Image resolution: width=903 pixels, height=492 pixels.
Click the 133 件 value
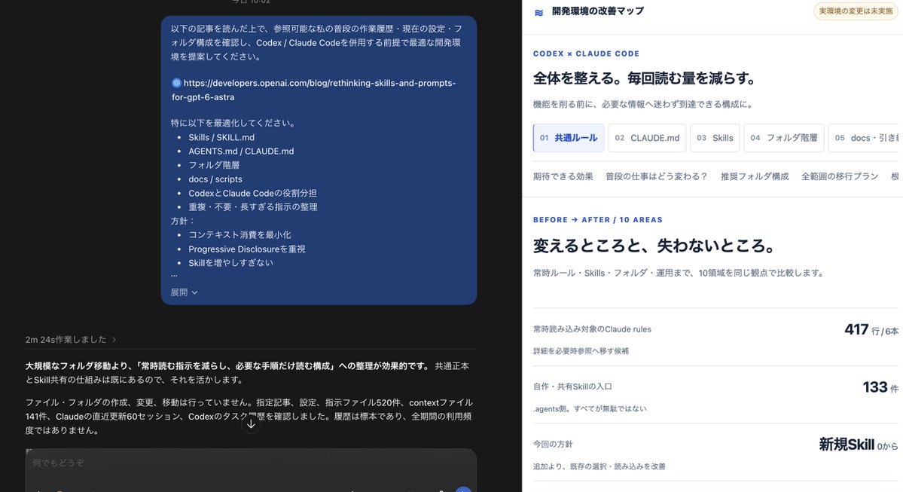(880, 387)
